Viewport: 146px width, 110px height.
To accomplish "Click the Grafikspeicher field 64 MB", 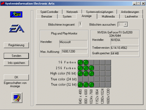I will point(125,53).
